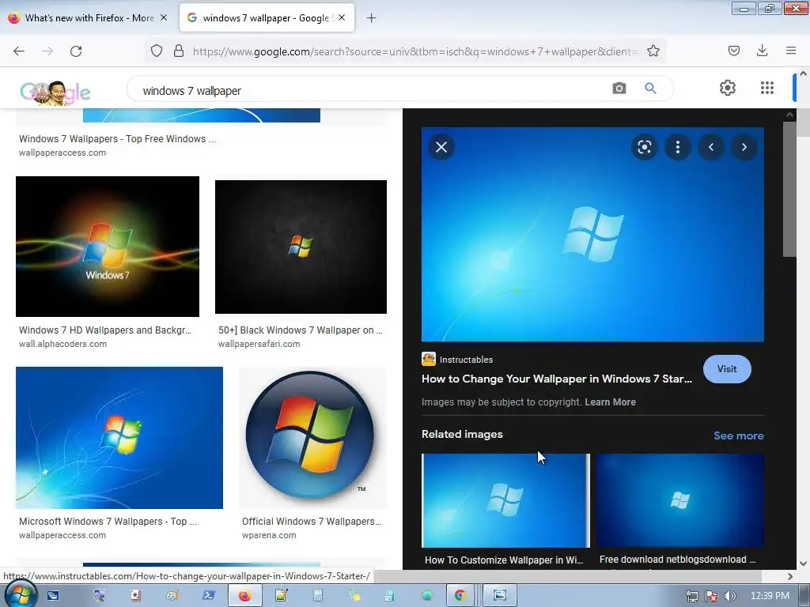This screenshot has width=810, height=607.
Task: Click the Google search input box
Action: click(372, 90)
